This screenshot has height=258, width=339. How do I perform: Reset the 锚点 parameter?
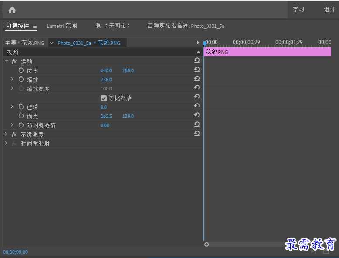pyautogui.click(x=197, y=115)
